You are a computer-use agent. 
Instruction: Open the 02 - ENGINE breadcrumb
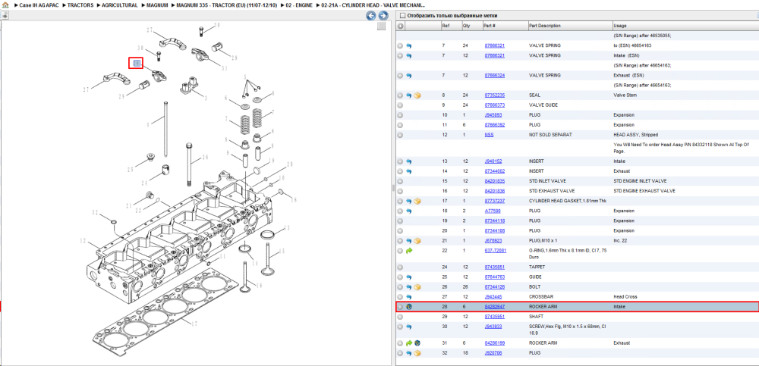click(x=298, y=5)
